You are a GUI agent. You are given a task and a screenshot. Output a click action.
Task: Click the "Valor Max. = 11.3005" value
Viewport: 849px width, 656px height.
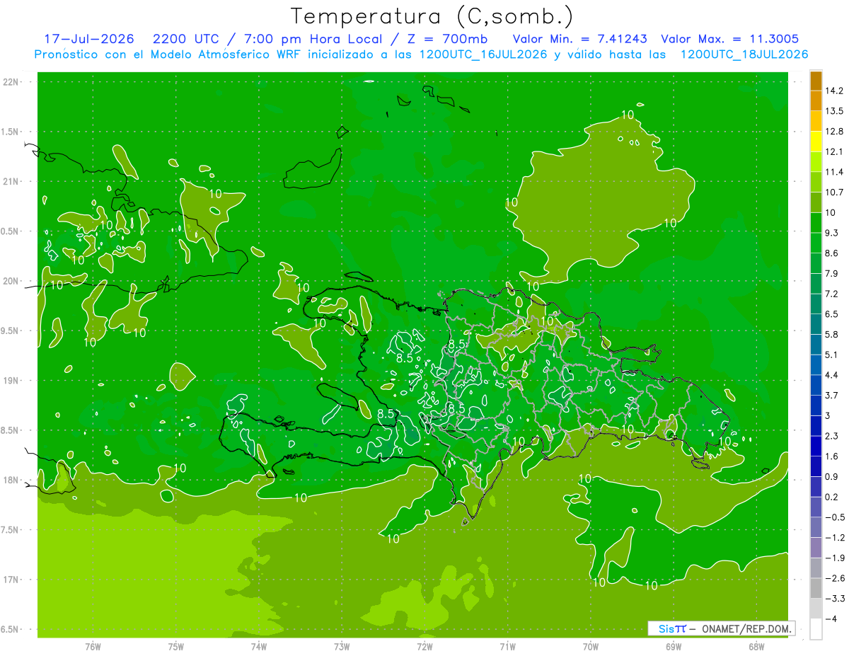pos(729,39)
